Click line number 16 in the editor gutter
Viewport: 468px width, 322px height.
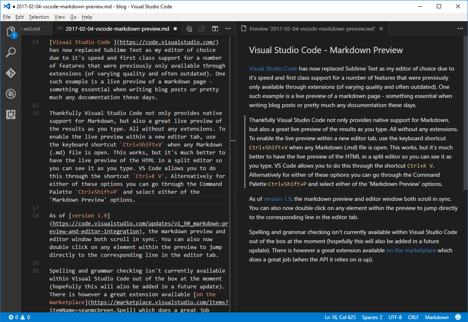[x=36, y=113]
